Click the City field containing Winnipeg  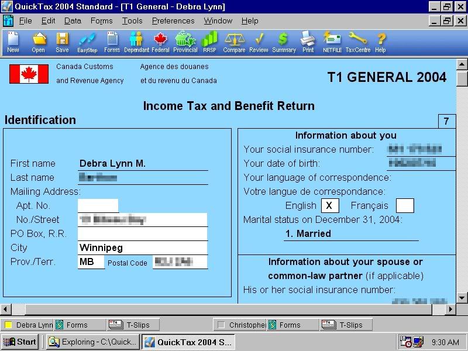pyautogui.click(x=143, y=248)
